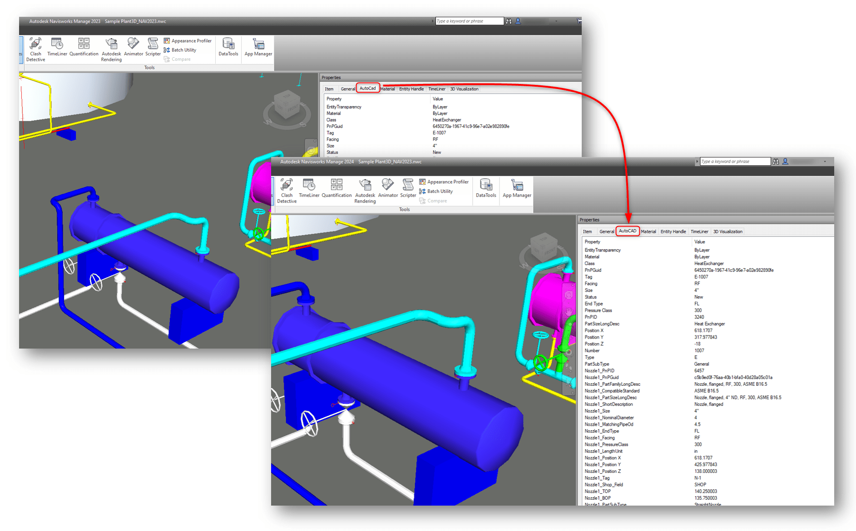Screen dimensions: 856x531
Task: Click the binoculars search icon in the title bar
Action: (x=776, y=161)
